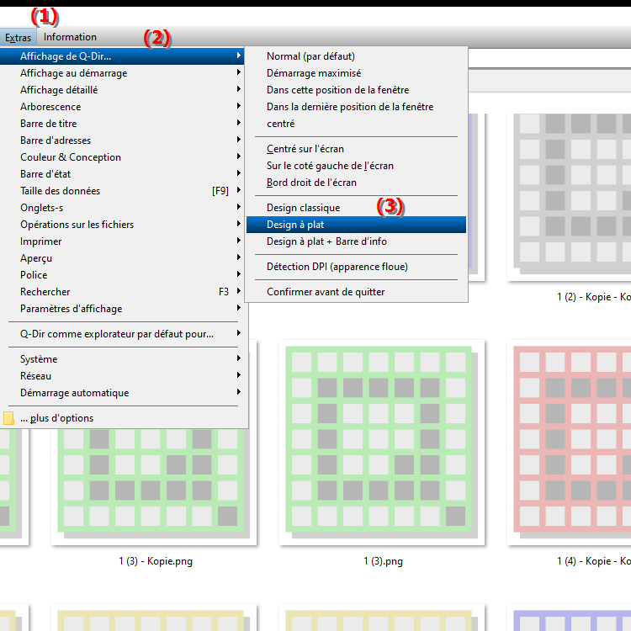The height and width of the screenshot is (631, 631).
Task: Select green thumbnail 1 (3).png
Action: click(382, 443)
